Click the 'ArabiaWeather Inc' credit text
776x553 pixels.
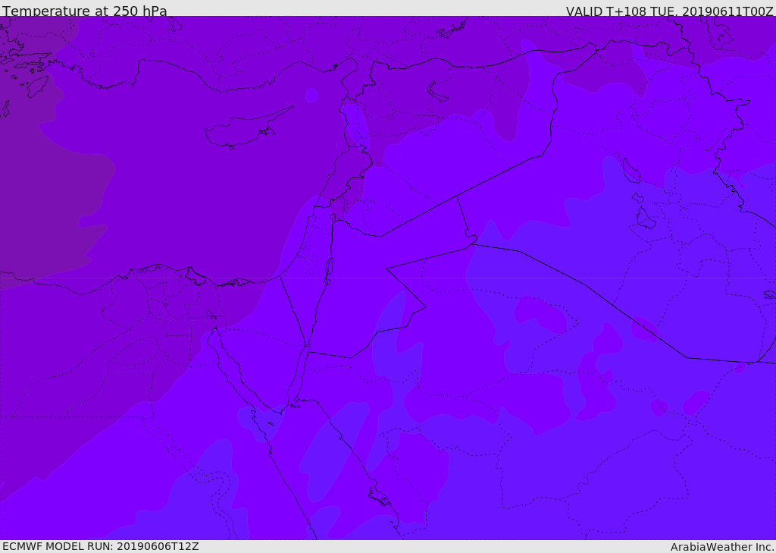tap(721, 547)
